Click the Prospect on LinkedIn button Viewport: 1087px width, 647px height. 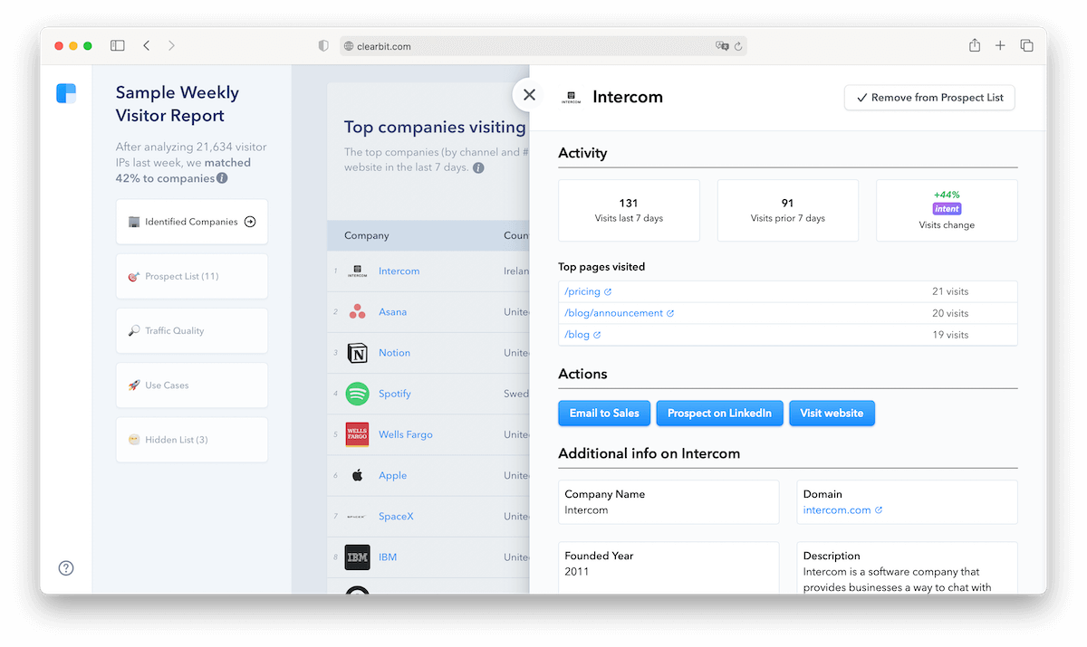pyautogui.click(x=719, y=414)
